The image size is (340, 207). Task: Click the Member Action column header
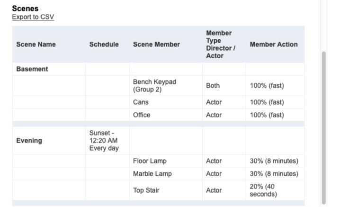[x=274, y=44]
